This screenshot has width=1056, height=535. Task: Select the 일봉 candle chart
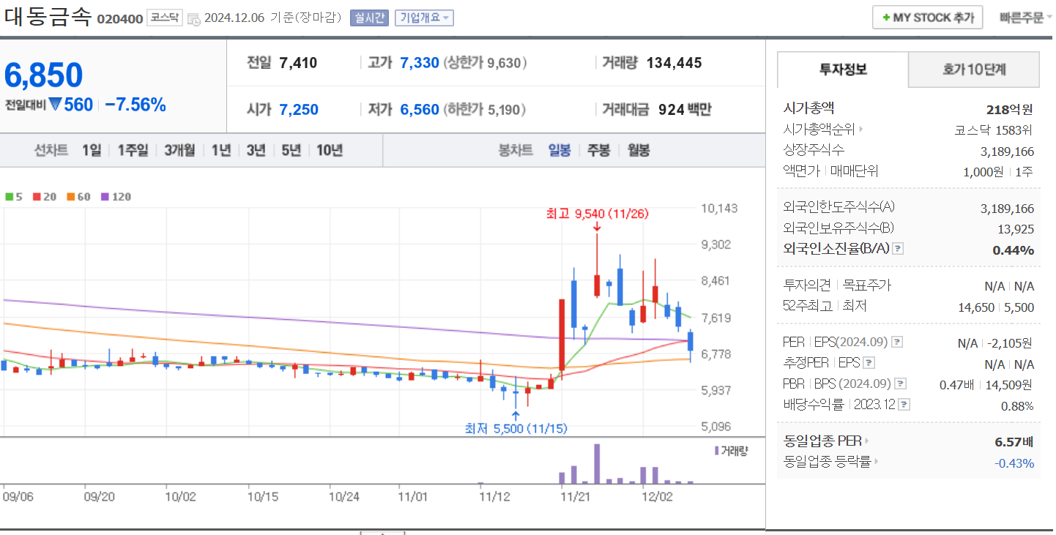[559, 151]
